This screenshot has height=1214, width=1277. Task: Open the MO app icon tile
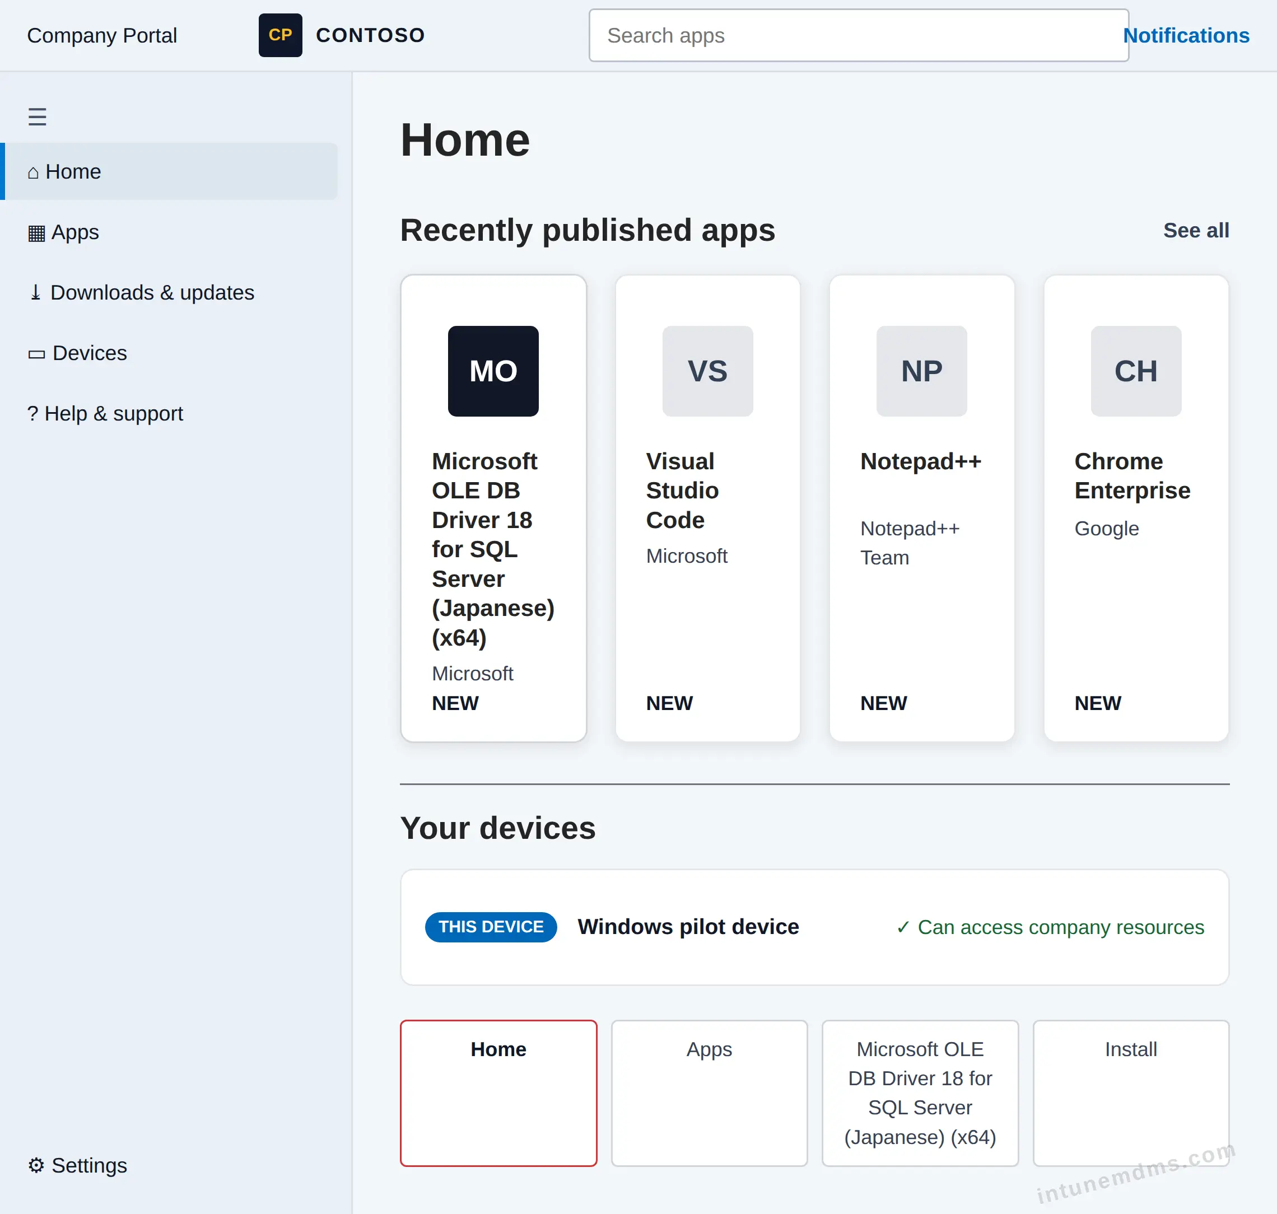tap(493, 371)
